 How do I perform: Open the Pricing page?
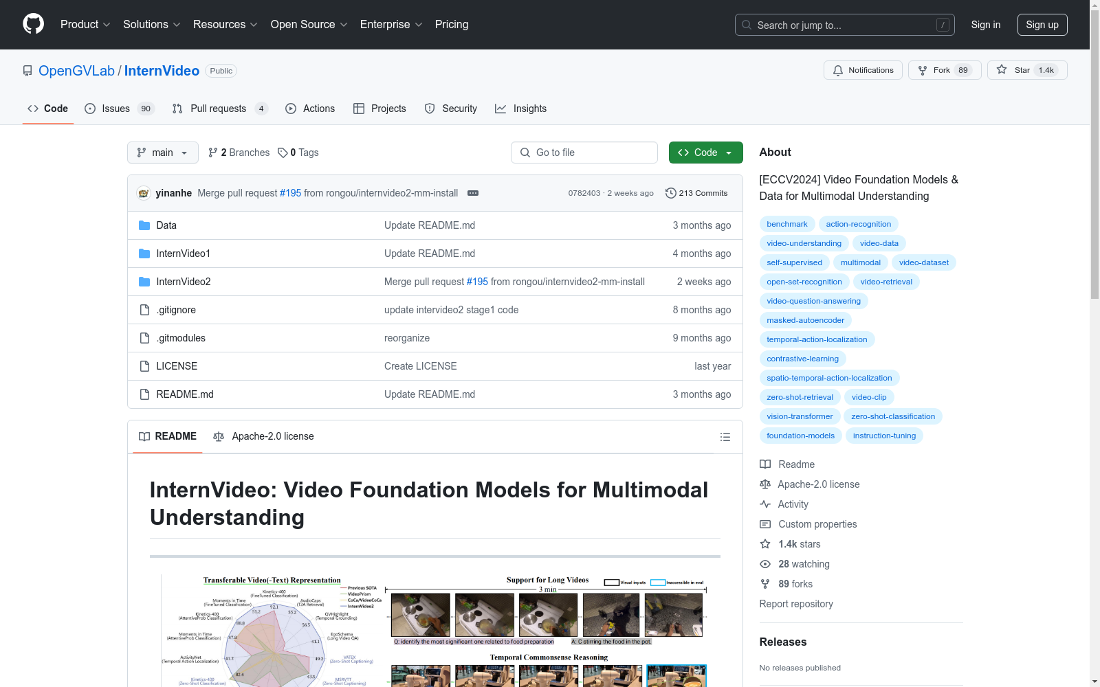tap(452, 24)
